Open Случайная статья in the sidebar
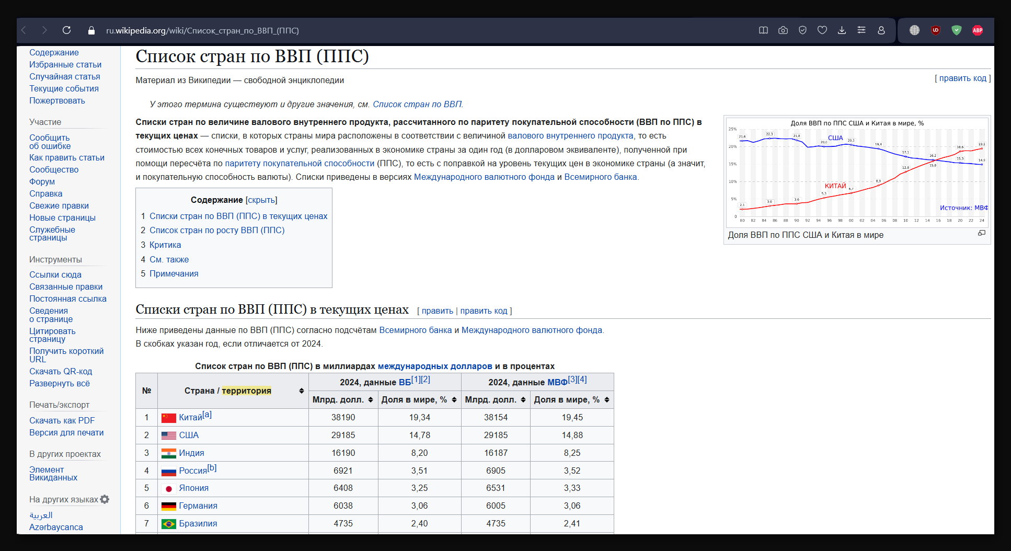The image size is (1011, 551). pos(64,76)
